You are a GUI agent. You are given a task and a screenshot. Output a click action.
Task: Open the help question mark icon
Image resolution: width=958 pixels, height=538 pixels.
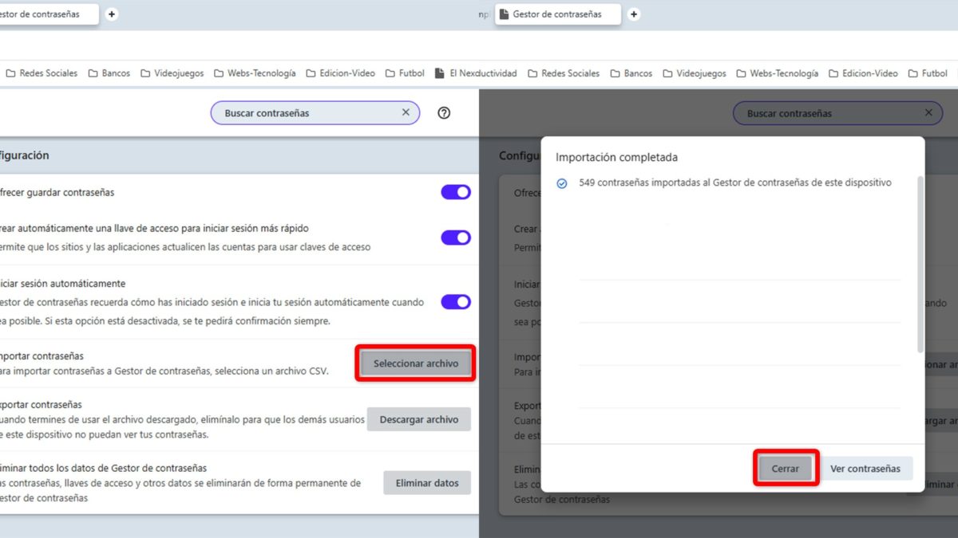point(445,113)
